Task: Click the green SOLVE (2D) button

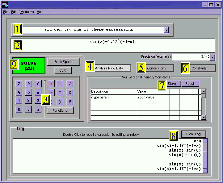Action: (29, 65)
